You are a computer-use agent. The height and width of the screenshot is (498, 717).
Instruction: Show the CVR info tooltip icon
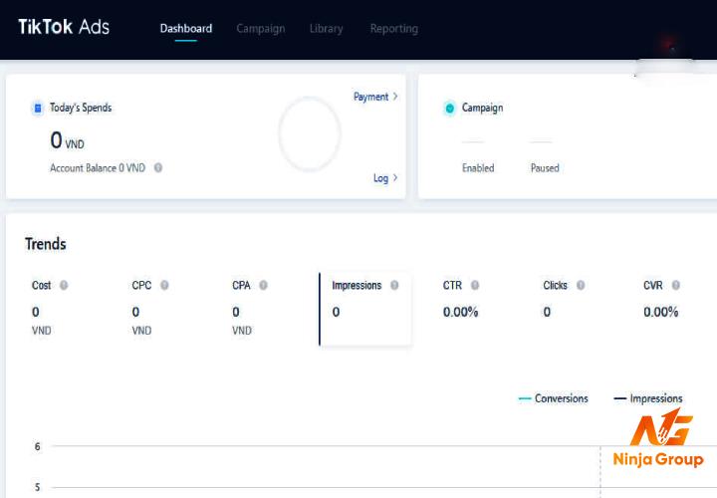click(676, 285)
